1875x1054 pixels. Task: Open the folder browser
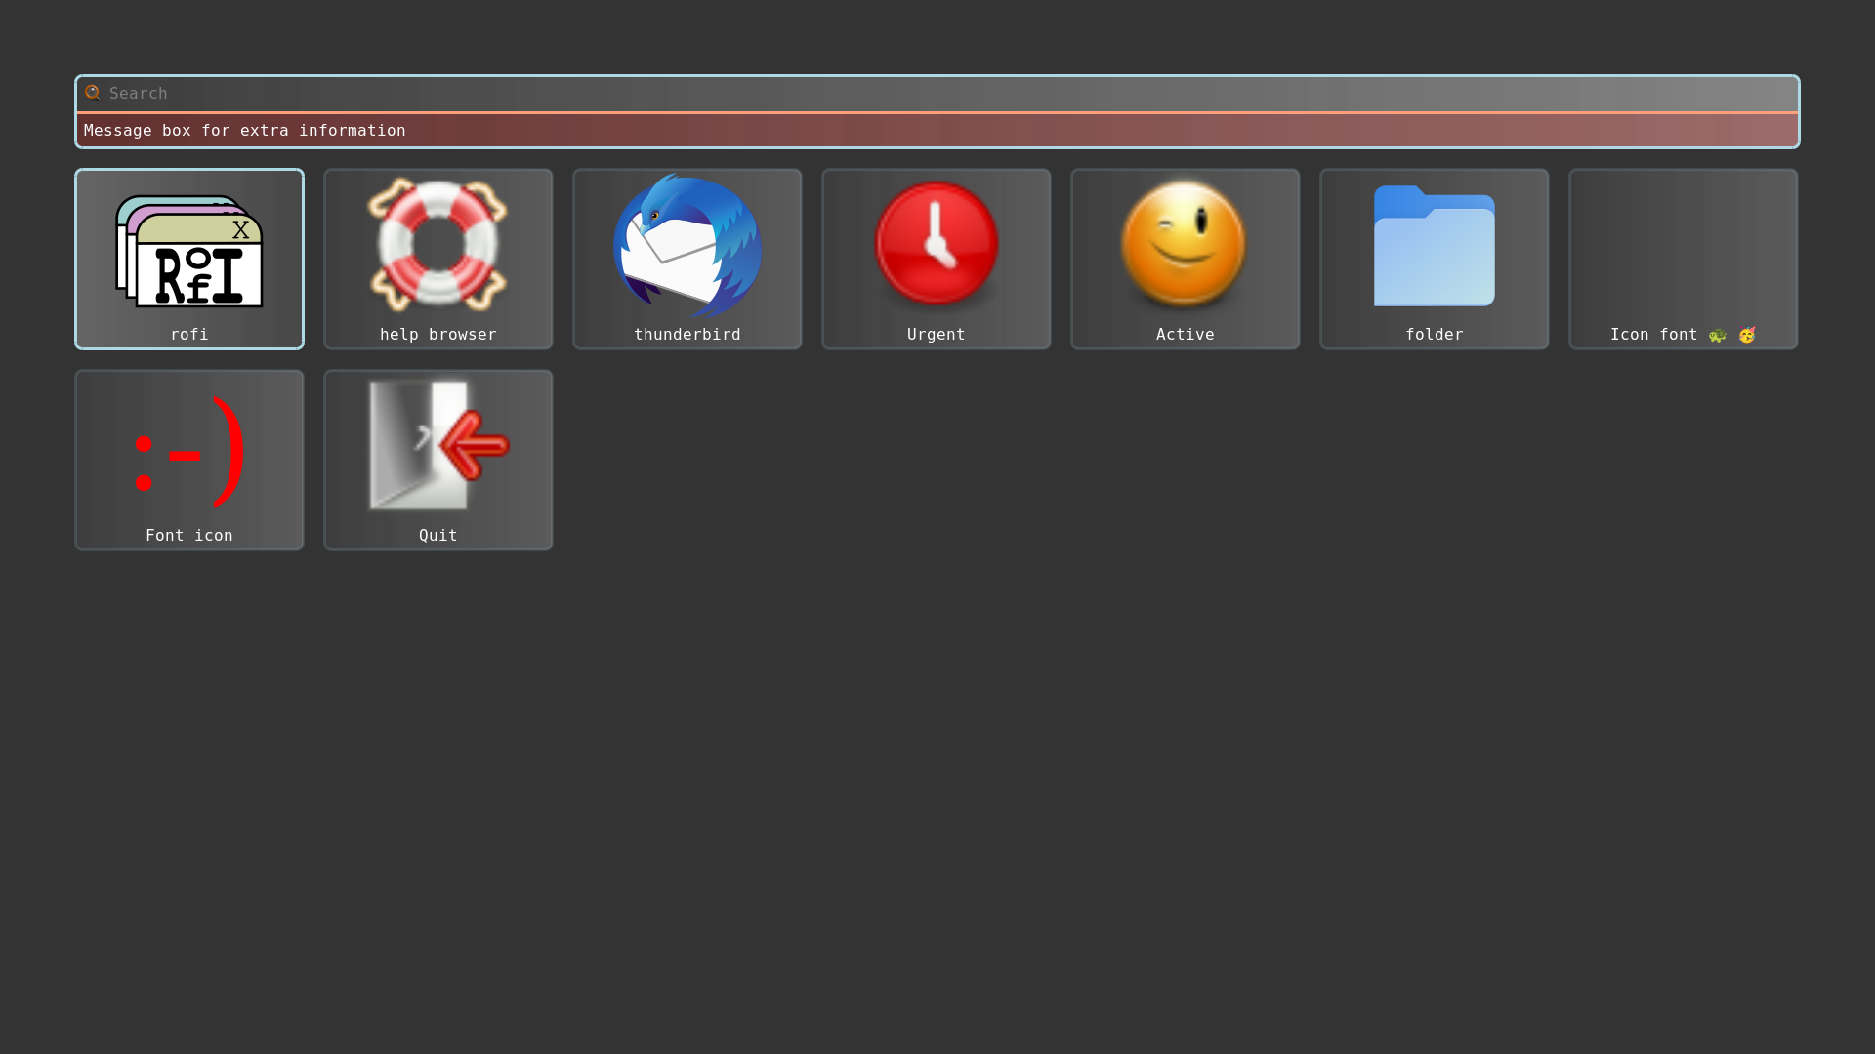1435,258
